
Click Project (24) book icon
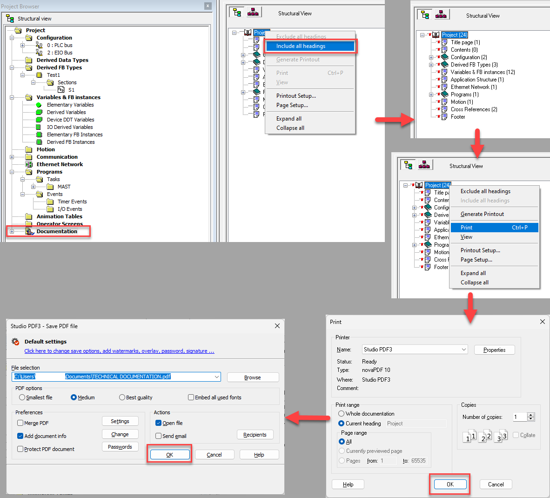[436, 35]
